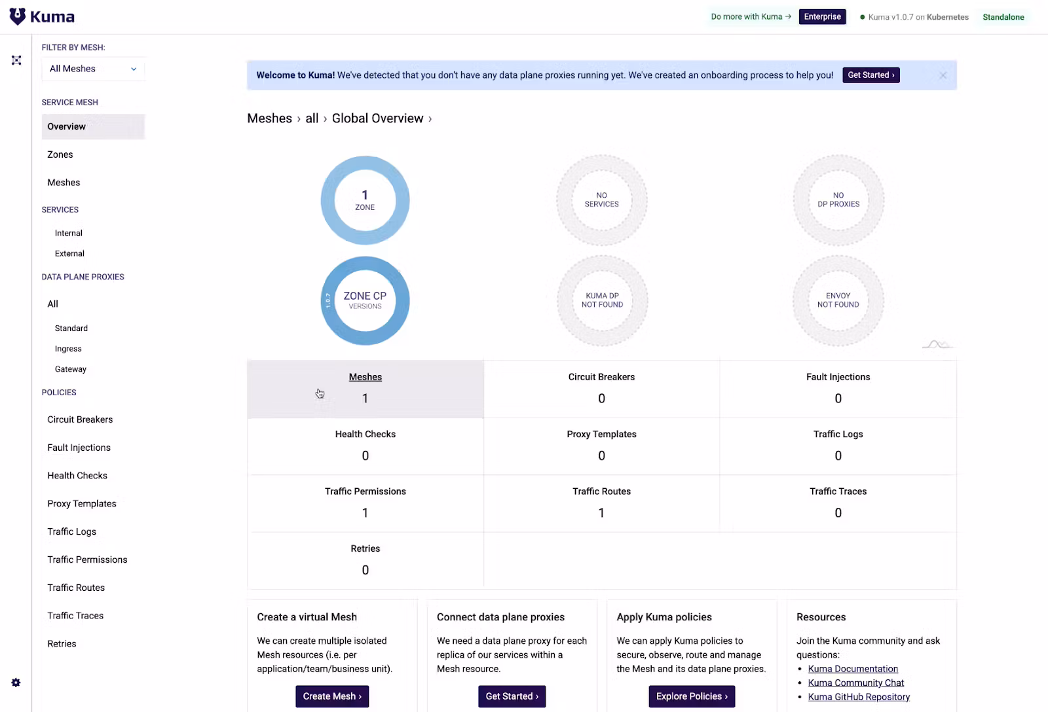Click the Kuma logo in header
Screen dimensions: 1048x712
[42, 17]
